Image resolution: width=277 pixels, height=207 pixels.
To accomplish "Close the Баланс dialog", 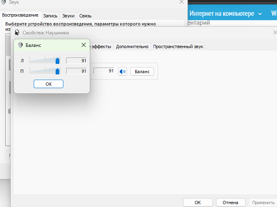I will click(84, 45).
